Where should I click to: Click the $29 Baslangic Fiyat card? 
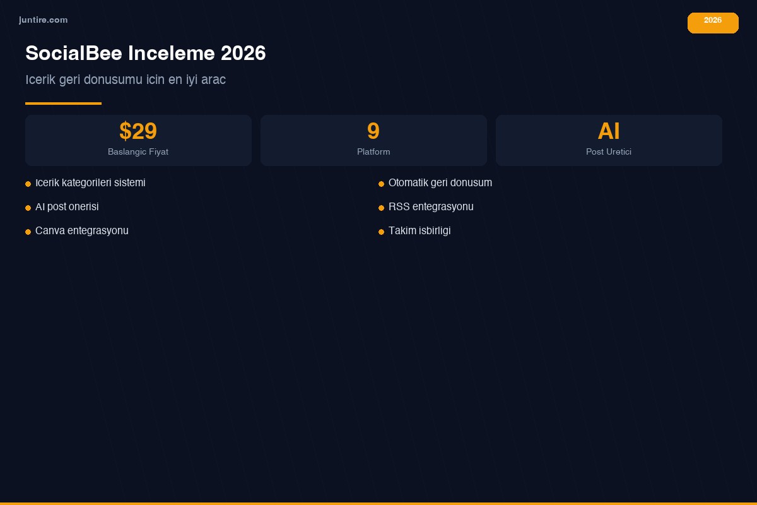[x=138, y=140]
